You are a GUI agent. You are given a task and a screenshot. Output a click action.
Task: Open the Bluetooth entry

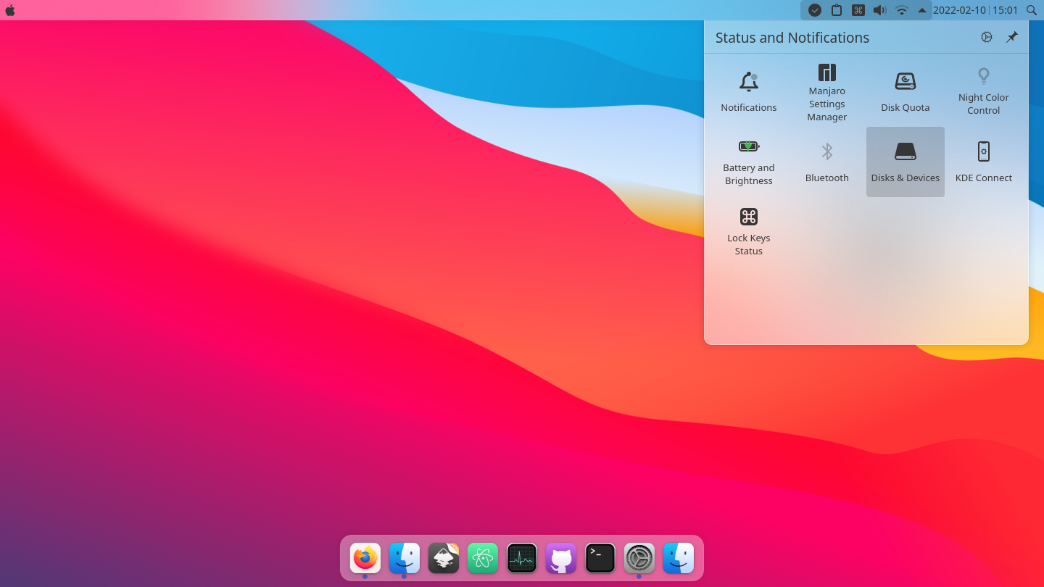coord(827,162)
